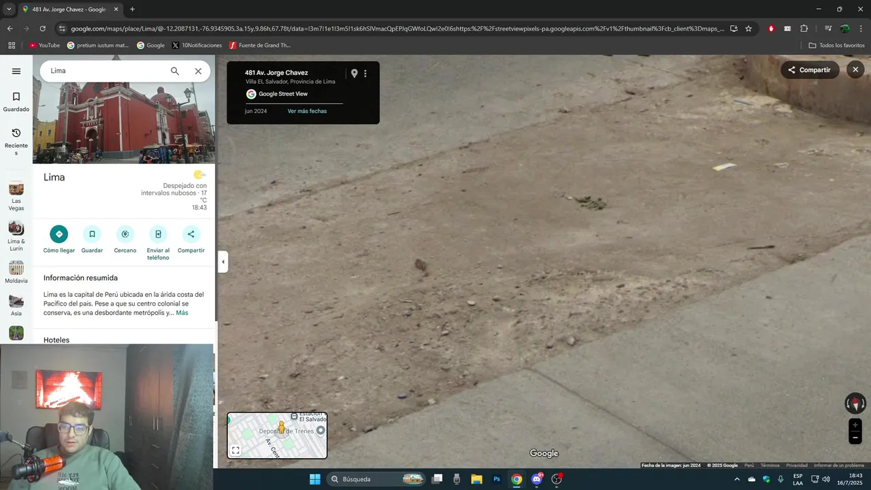Open the Google Maps hamburger menu
Screen dimensions: 871x490
(16, 71)
